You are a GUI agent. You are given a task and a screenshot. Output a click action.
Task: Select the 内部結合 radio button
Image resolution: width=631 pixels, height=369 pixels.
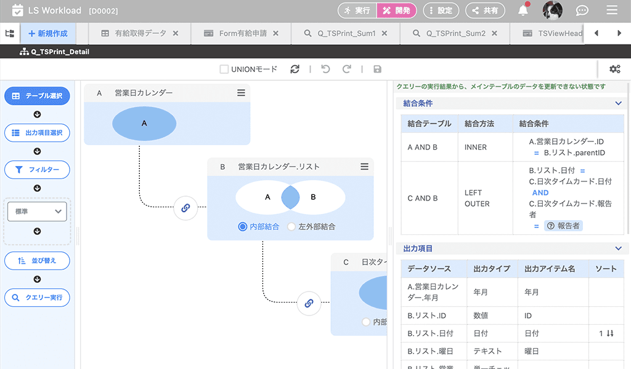(x=243, y=227)
